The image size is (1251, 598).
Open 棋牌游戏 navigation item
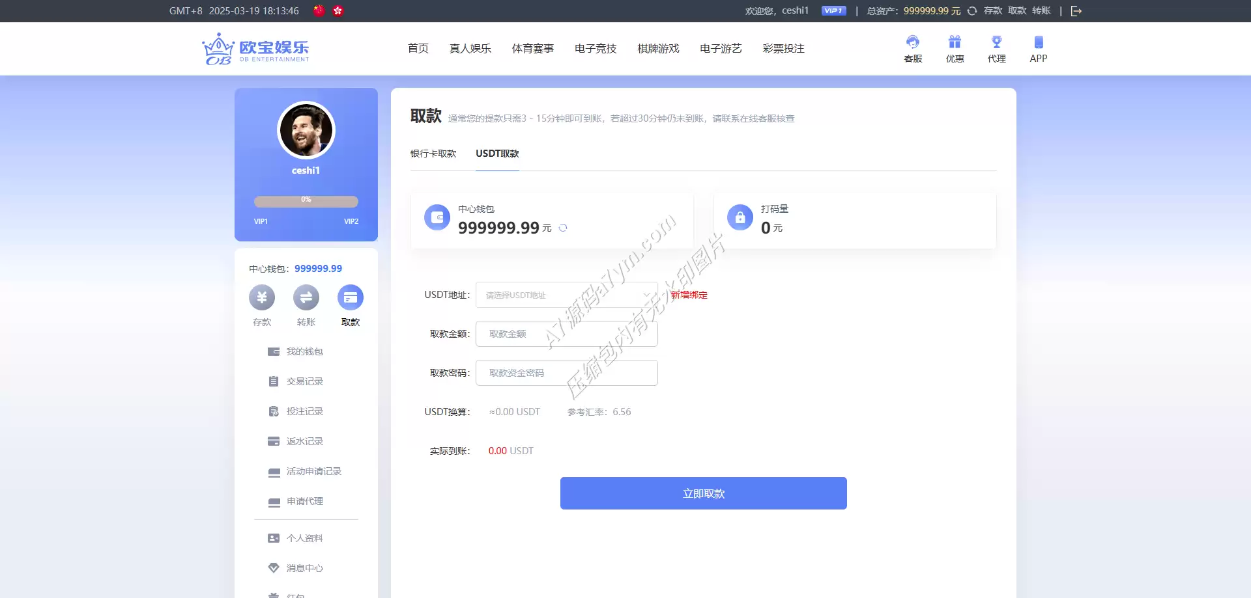(x=658, y=48)
